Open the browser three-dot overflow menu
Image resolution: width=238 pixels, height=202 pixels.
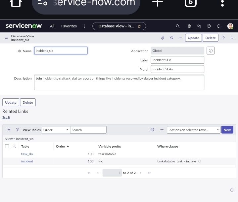click(x=222, y=3)
